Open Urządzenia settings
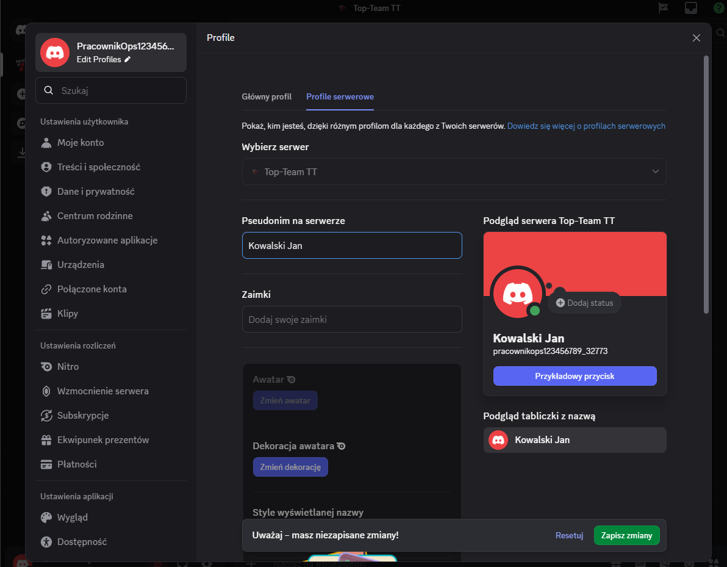The image size is (727, 567). coord(111,264)
